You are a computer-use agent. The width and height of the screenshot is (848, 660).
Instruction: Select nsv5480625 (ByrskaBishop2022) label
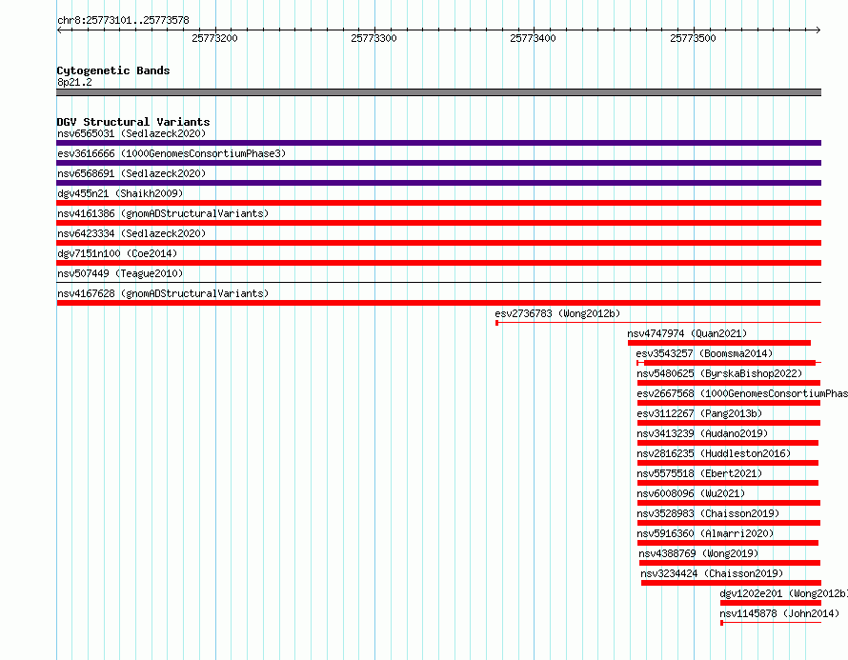tap(719, 373)
